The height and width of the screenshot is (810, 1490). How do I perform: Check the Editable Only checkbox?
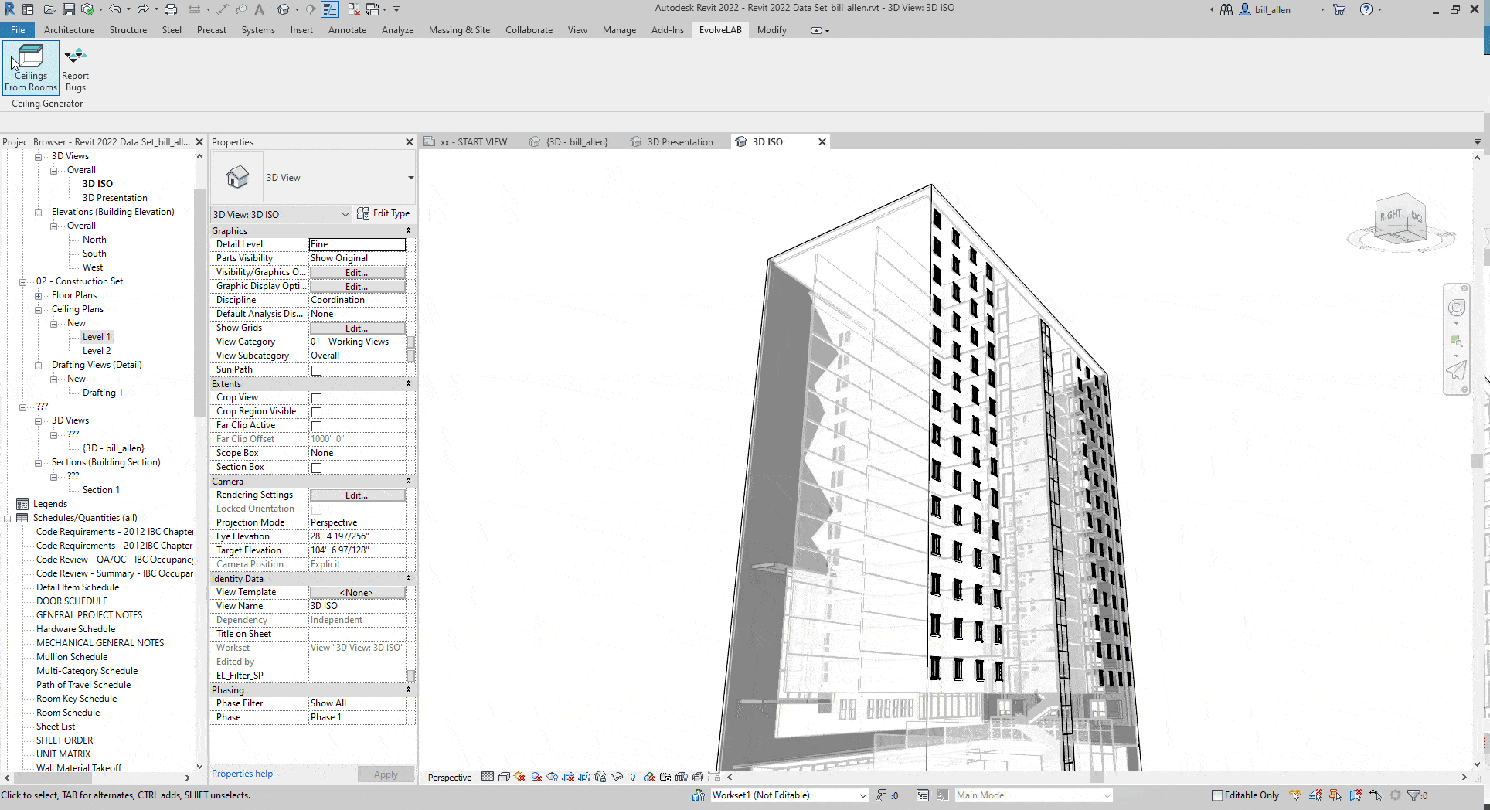coord(1217,795)
